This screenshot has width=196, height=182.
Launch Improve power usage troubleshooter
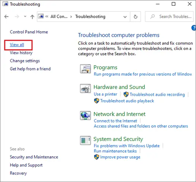[x=120, y=157]
